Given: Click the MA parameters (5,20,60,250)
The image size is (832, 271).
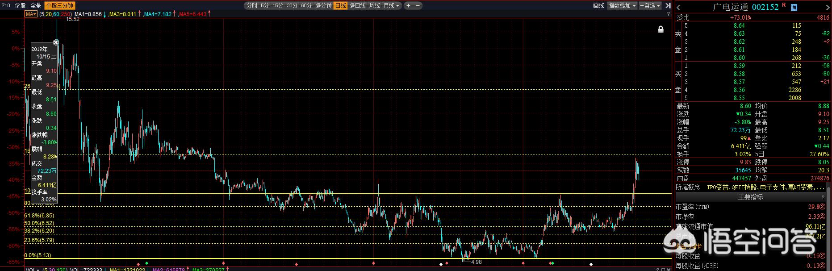Looking at the screenshot, I should click(x=55, y=14).
